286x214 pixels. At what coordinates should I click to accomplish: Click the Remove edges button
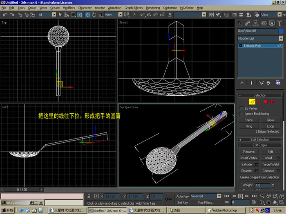(249, 152)
